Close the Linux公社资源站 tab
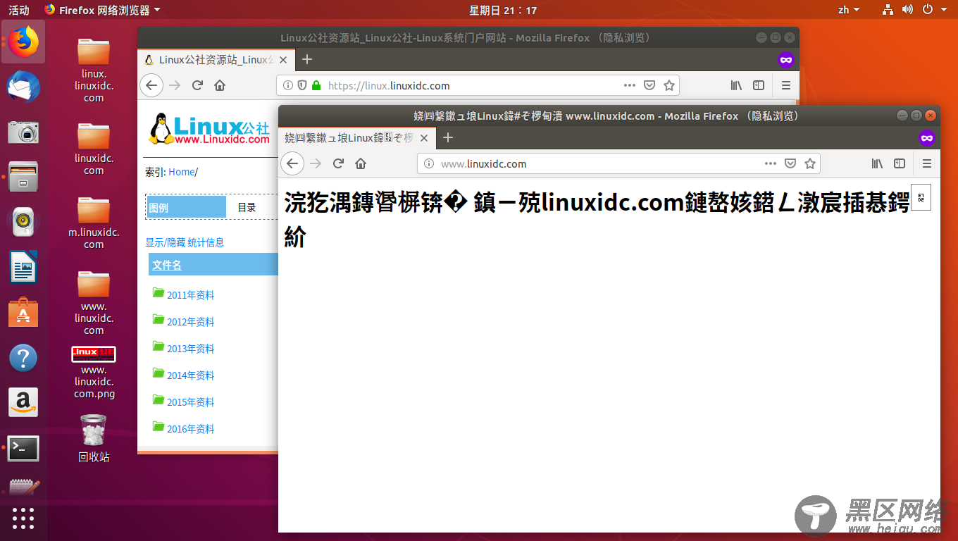Image resolution: width=958 pixels, height=541 pixels. point(284,60)
